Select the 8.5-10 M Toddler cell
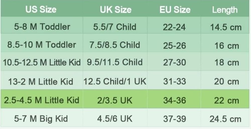The height and width of the screenshot is (129, 251). click(x=42, y=45)
